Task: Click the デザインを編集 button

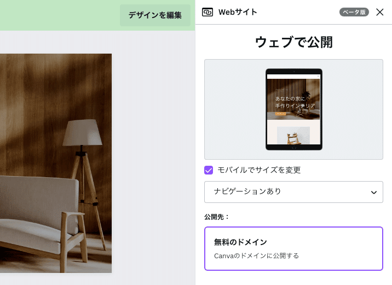Action: 155,15
